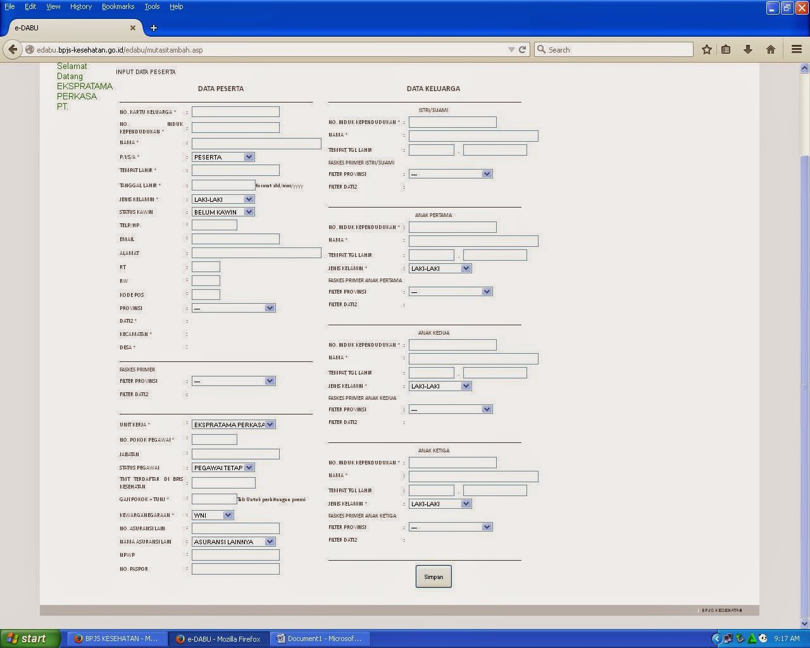This screenshot has height=648, width=810.
Task: Click the Alamat input field
Action: pyautogui.click(x=256, y=252)
